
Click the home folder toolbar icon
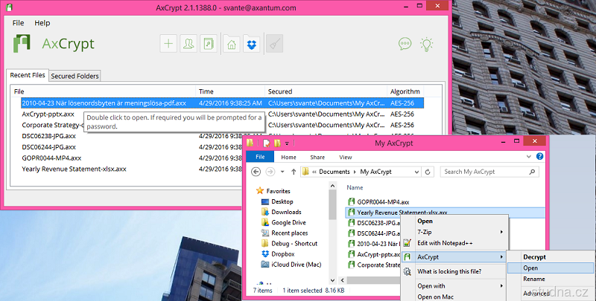coord(232,44)
